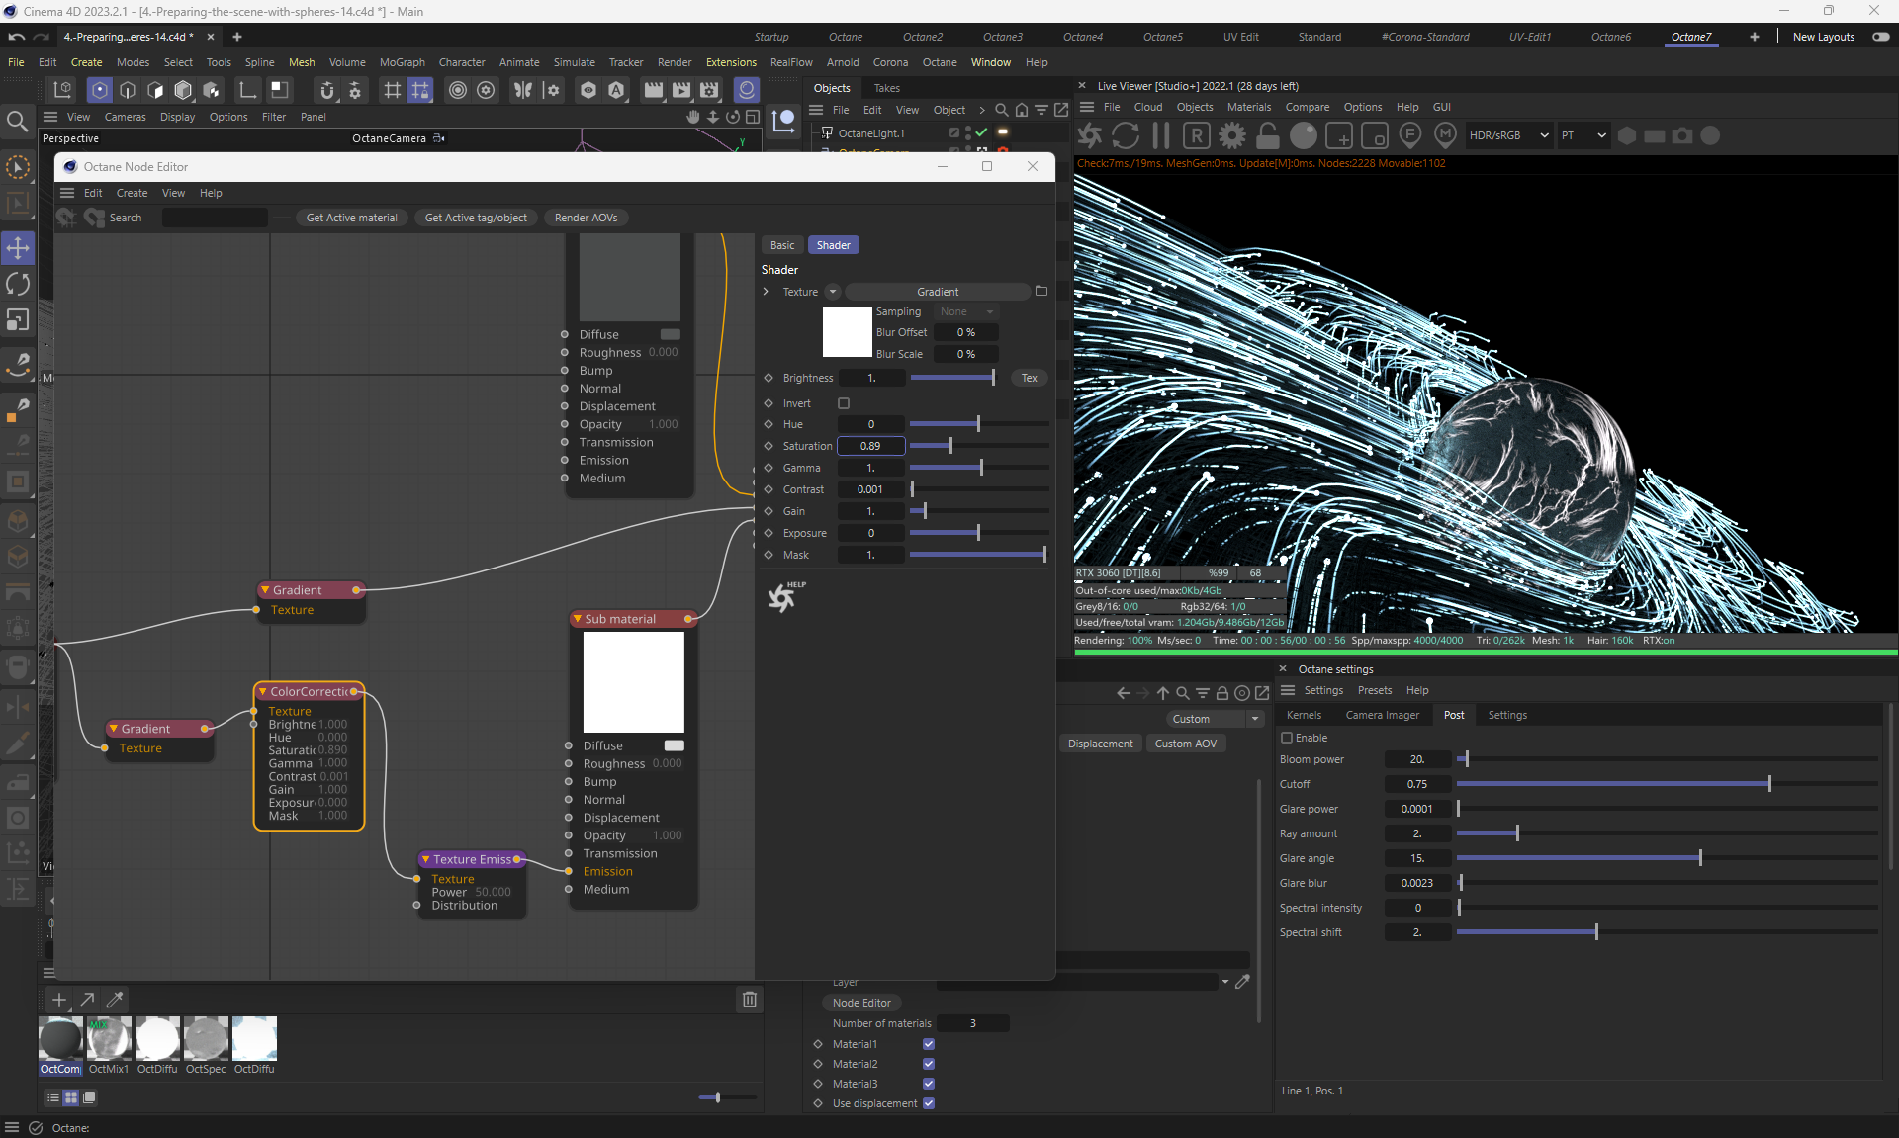The height and width of the screenshot is (1138, 1899).
Task: Open the MoGraph menu
Action: 402,62
